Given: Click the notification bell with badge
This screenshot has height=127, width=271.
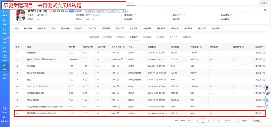Looking at the screenshot, I should 267,94.
